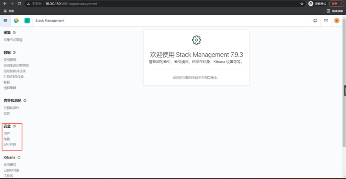Open the green D space selector
Screen dimensions: 346x179
(x=27, y=20)
